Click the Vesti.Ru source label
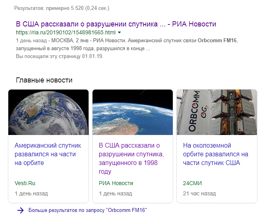 [x=25, y=183]
